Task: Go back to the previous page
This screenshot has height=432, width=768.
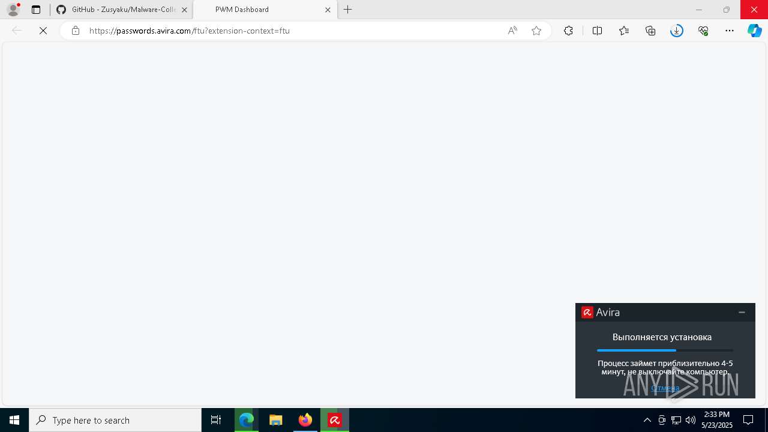Action: click(x=17, y=31)
